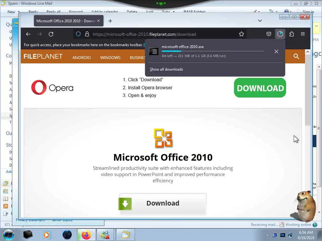Go back in the Firefox window
The width and height of the screenshot is (322, 241).
(28, 34)
